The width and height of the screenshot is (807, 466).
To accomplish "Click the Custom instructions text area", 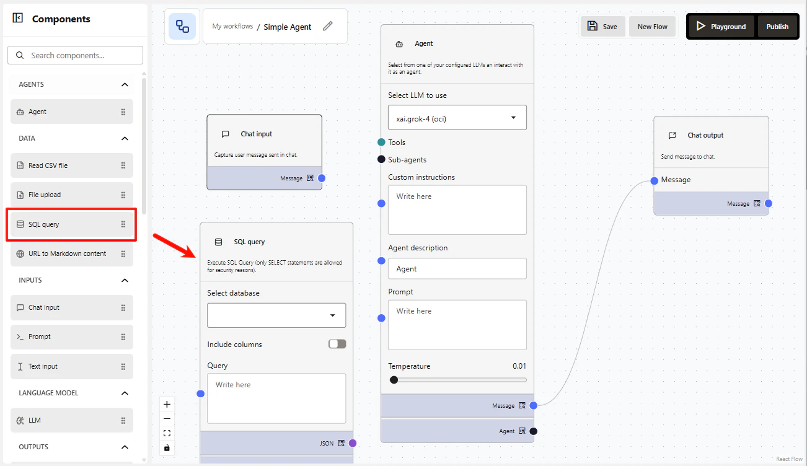I will pos(457,209).
